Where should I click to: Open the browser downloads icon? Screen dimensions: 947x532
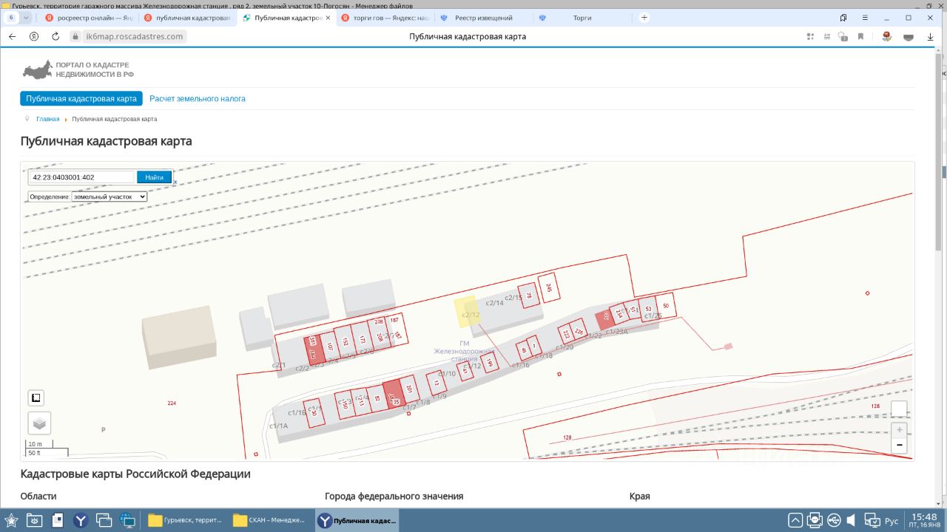[x=931, y=36]
